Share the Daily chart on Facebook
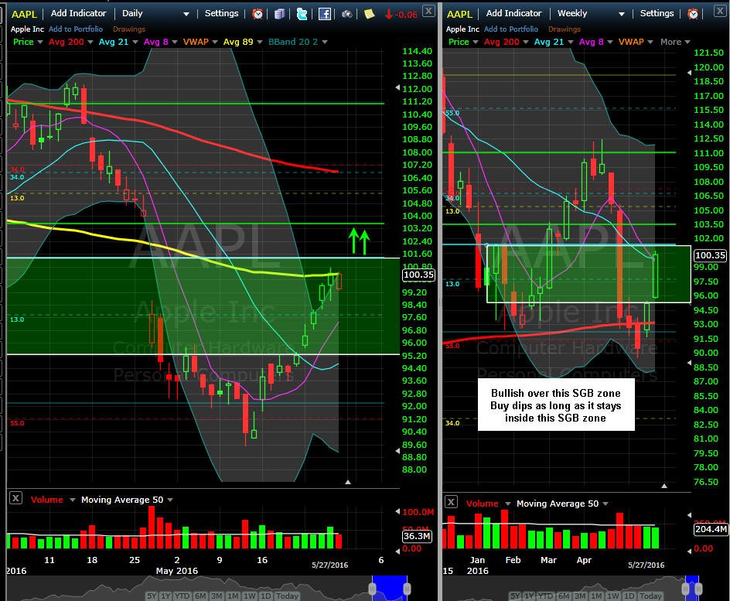The height and width of the screenshot is (601, 730). click(325, 14)
